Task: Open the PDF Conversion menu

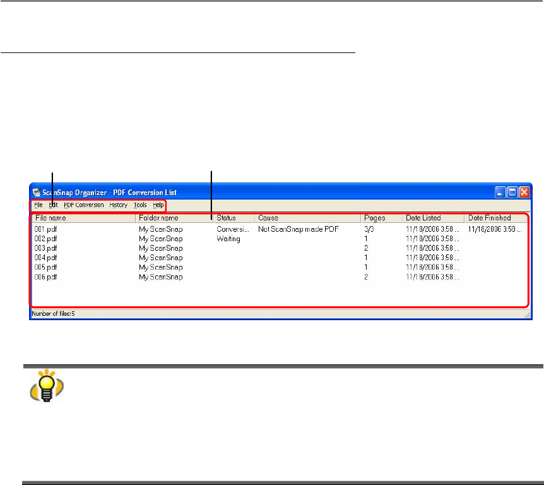Action: coord(83,205)
